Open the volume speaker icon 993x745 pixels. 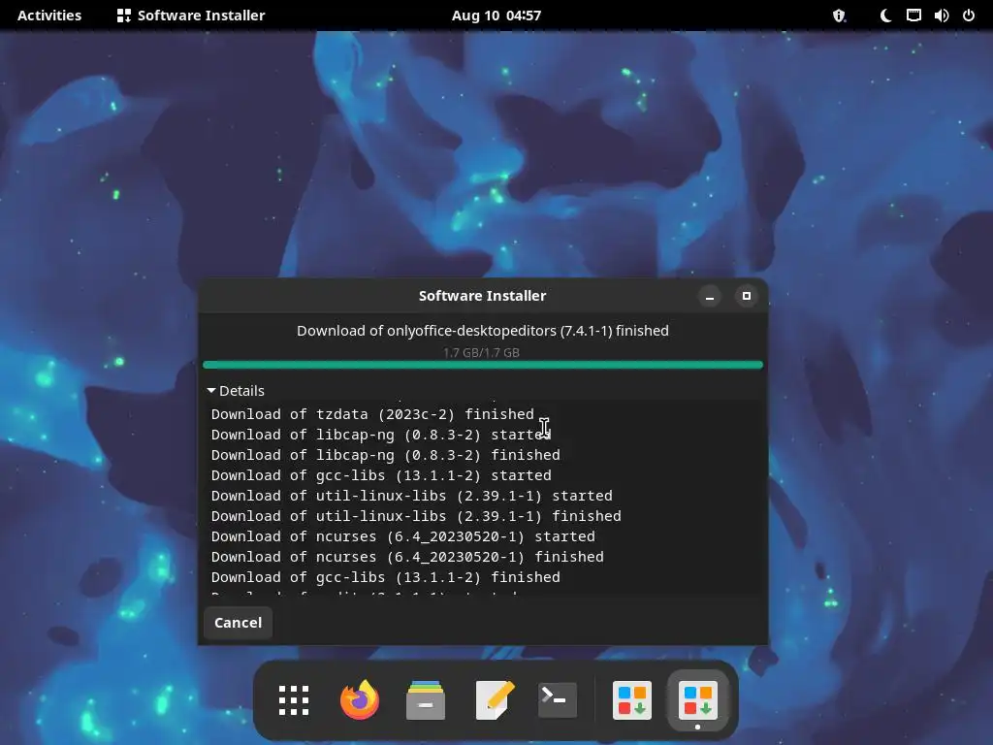click(941, 16)
